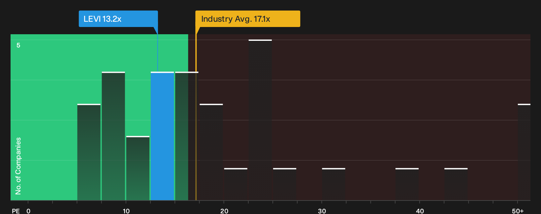Click the x-axis tick label 40

(420, 211)
